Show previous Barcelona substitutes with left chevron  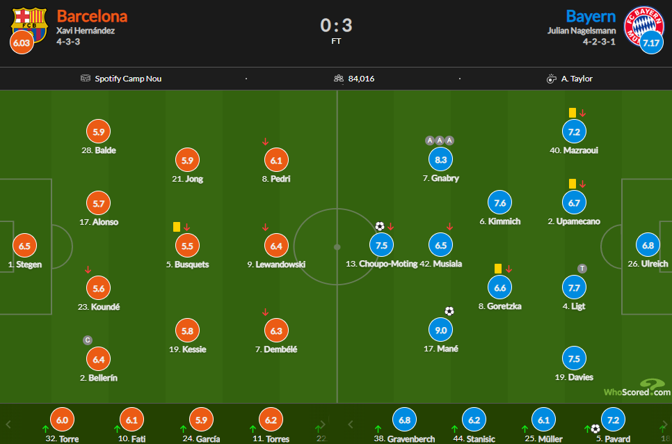click(8, 425)
